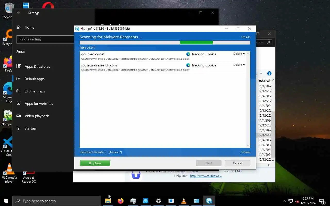Click the 'Identified Threats: 0' status text
This screenshot has width=330, height=206.
point(93,152)
